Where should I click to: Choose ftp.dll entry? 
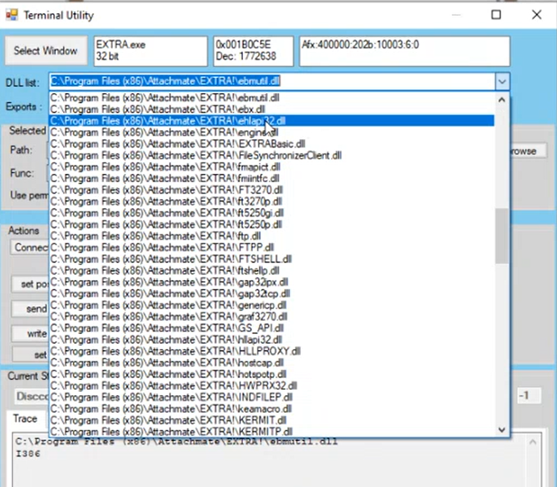click(271, 236)
